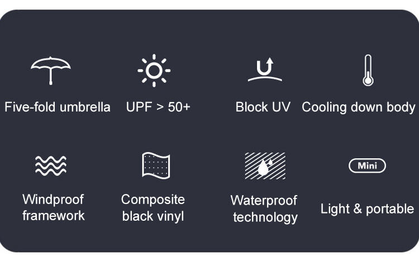
Task: Click the Five-fold umbrella label
Action: pos(58,107)
